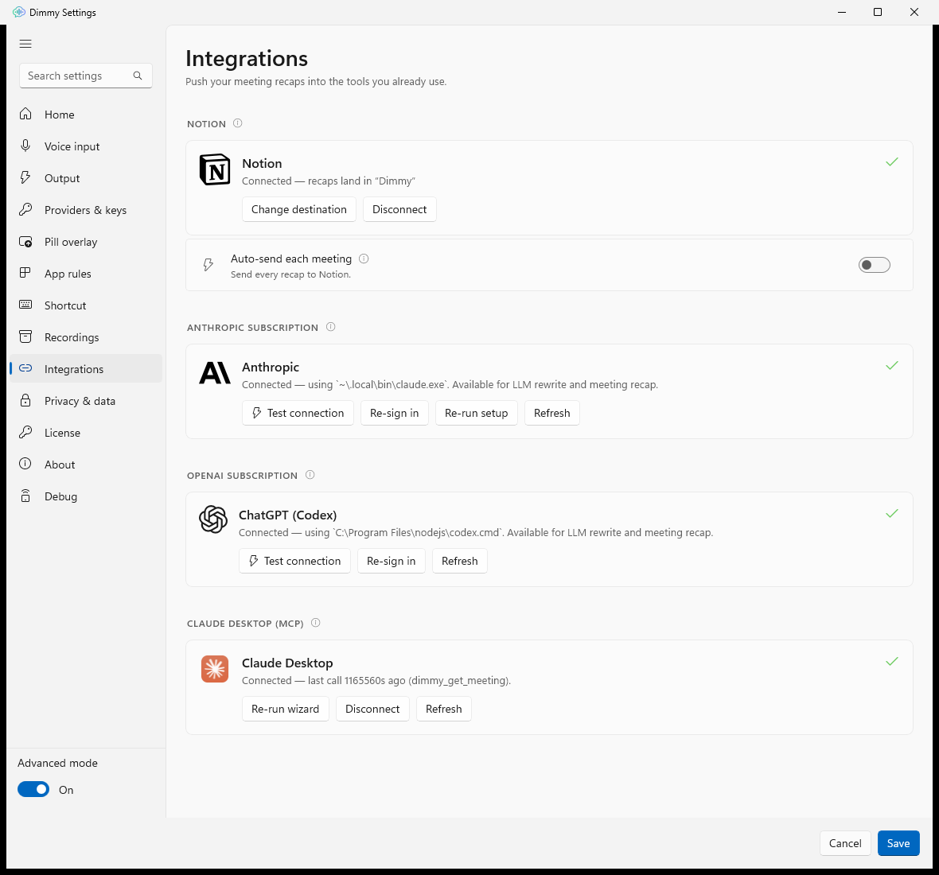
Task: Click the info icon beside Auto-send each meeting
Action: 364,259
